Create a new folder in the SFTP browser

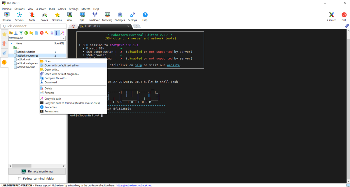[32, 33]
